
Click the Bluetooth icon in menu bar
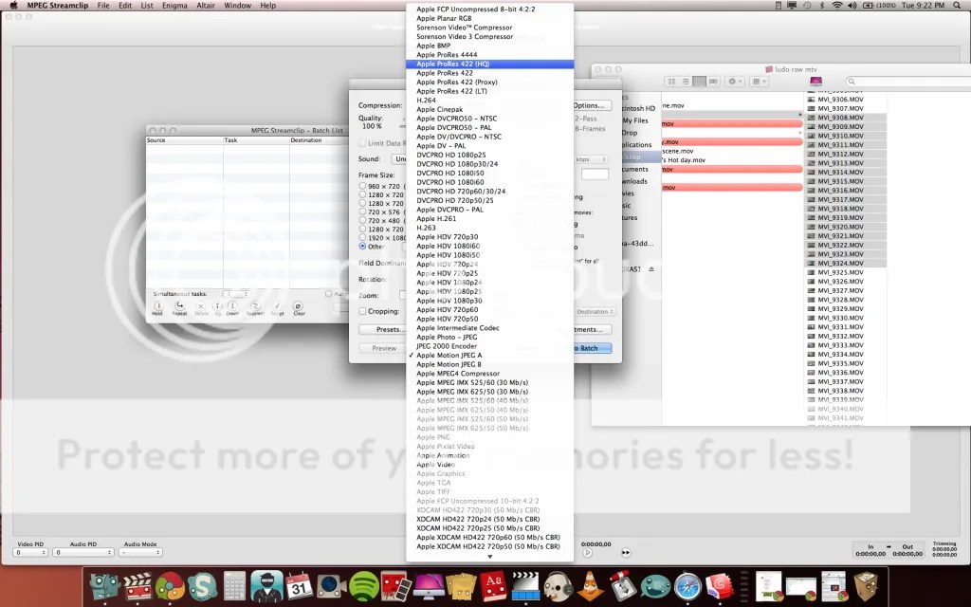click(x=822, y=5)
